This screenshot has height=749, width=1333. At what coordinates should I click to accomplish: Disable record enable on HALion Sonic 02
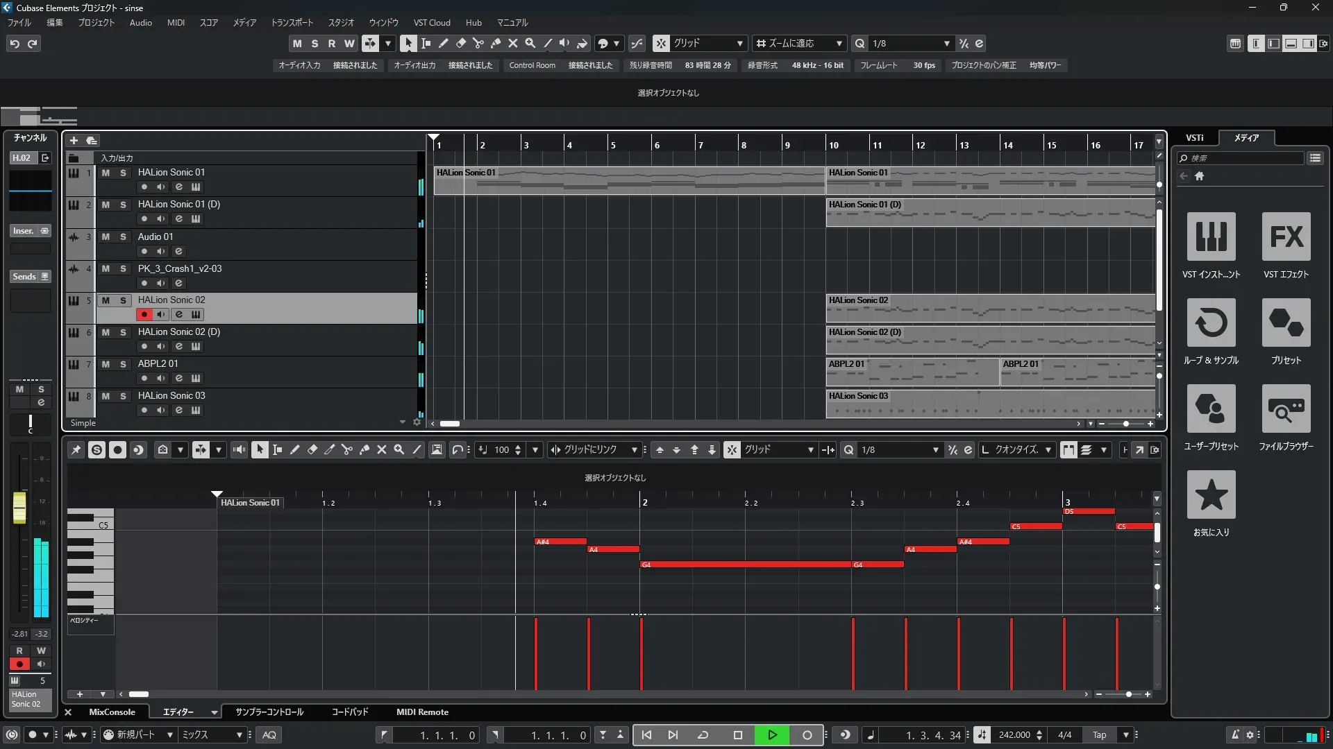[144, 314]
